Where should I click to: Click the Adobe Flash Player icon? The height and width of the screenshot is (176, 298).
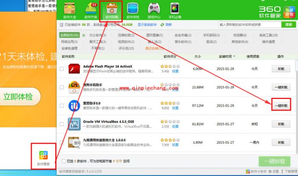(x=74, y=69)
